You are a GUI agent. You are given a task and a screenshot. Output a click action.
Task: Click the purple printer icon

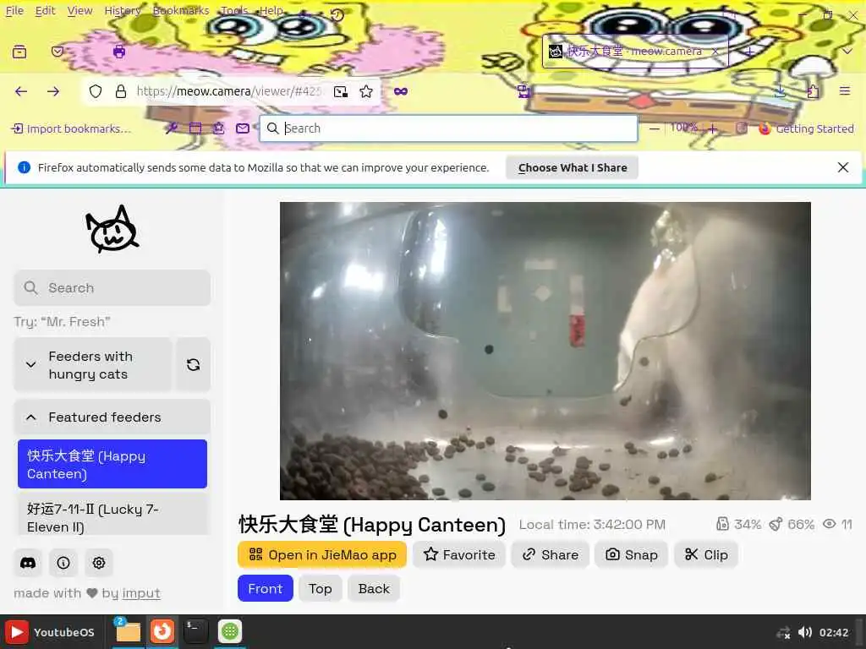coord(118,52)
